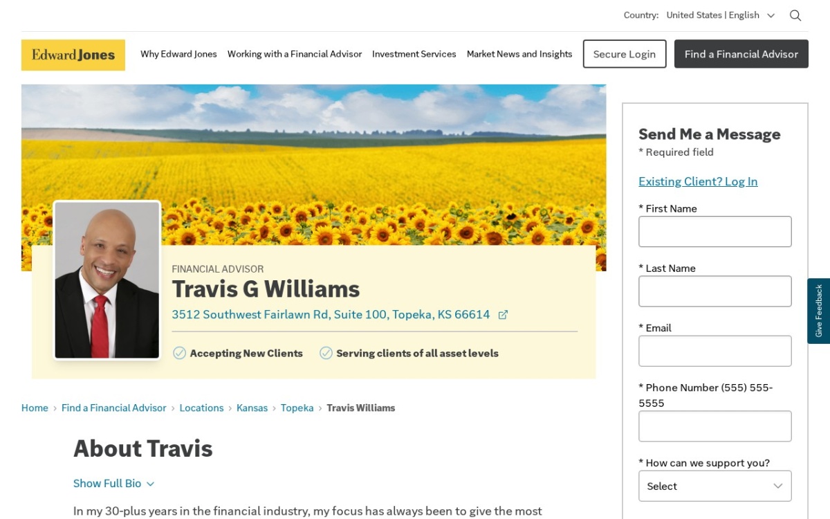Click Travis Williams portrait photo
The height and width of the screenshot is (519, 830).
click(x=107, y=280)
